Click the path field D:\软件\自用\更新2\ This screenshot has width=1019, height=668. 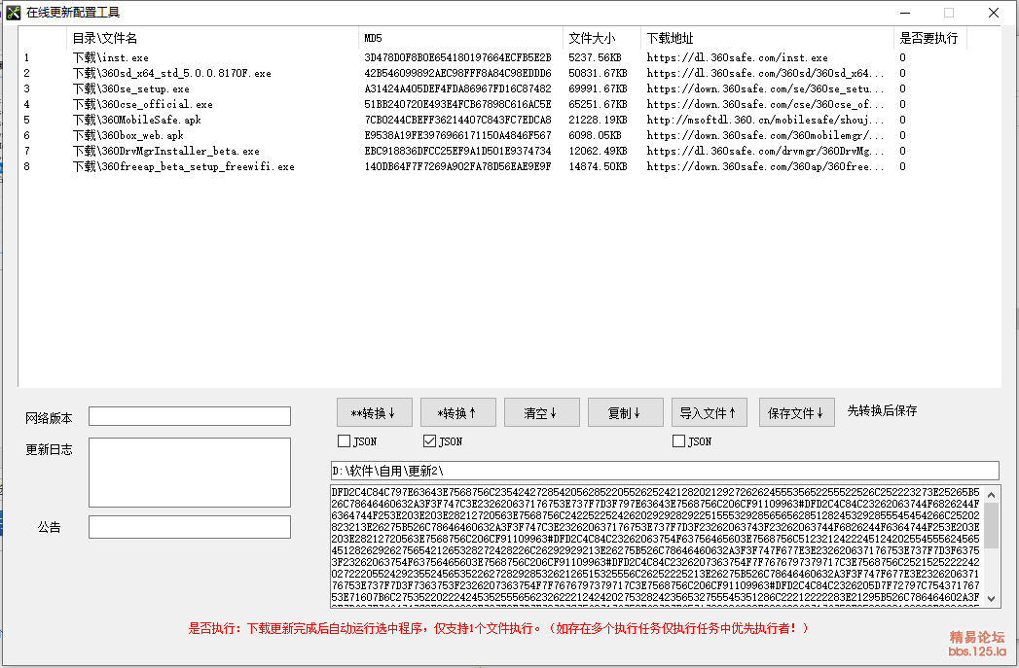point(665,471)
